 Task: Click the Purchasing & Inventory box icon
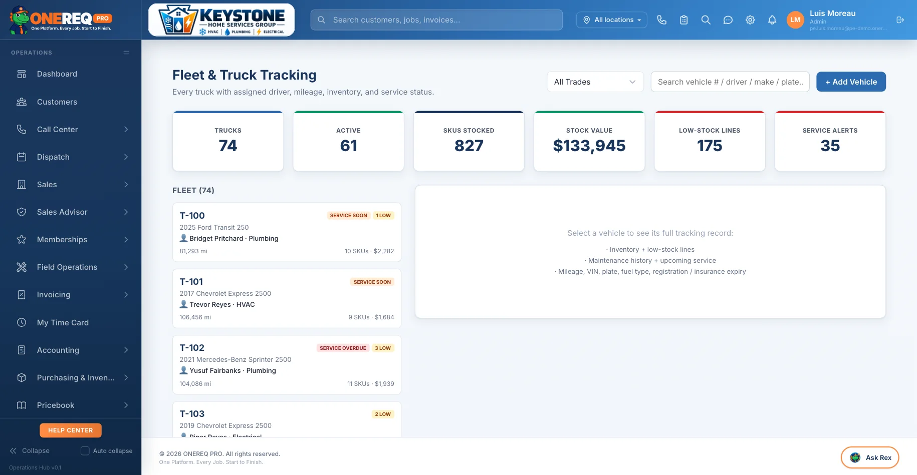[22, 377]
